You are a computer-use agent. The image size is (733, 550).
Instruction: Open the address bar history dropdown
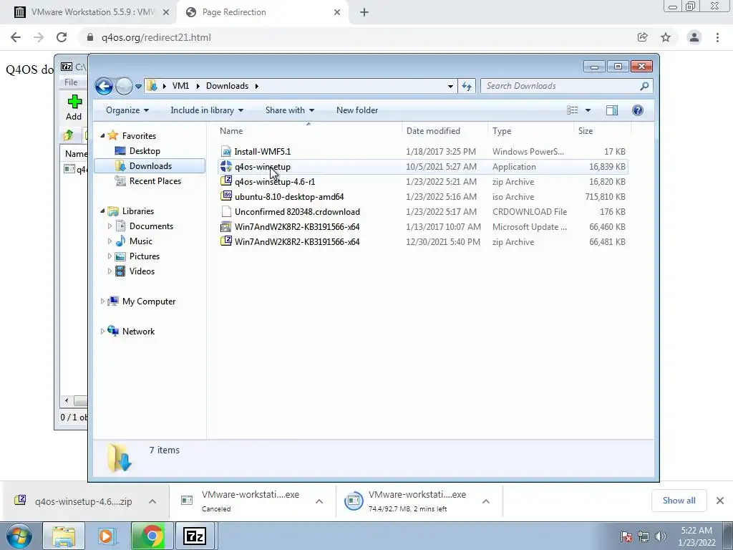450,86
